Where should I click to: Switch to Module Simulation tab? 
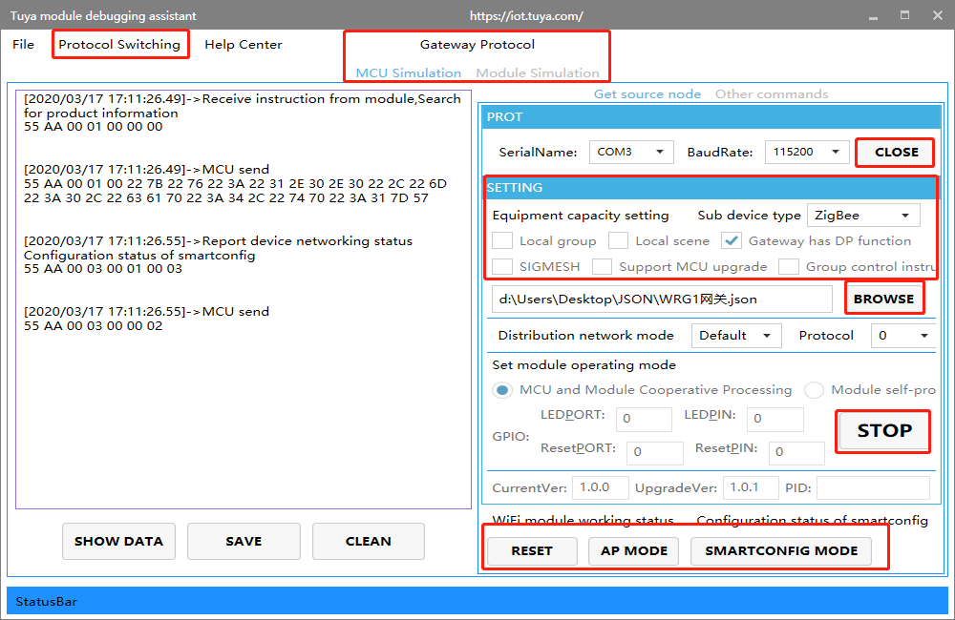tap(538, 73)
